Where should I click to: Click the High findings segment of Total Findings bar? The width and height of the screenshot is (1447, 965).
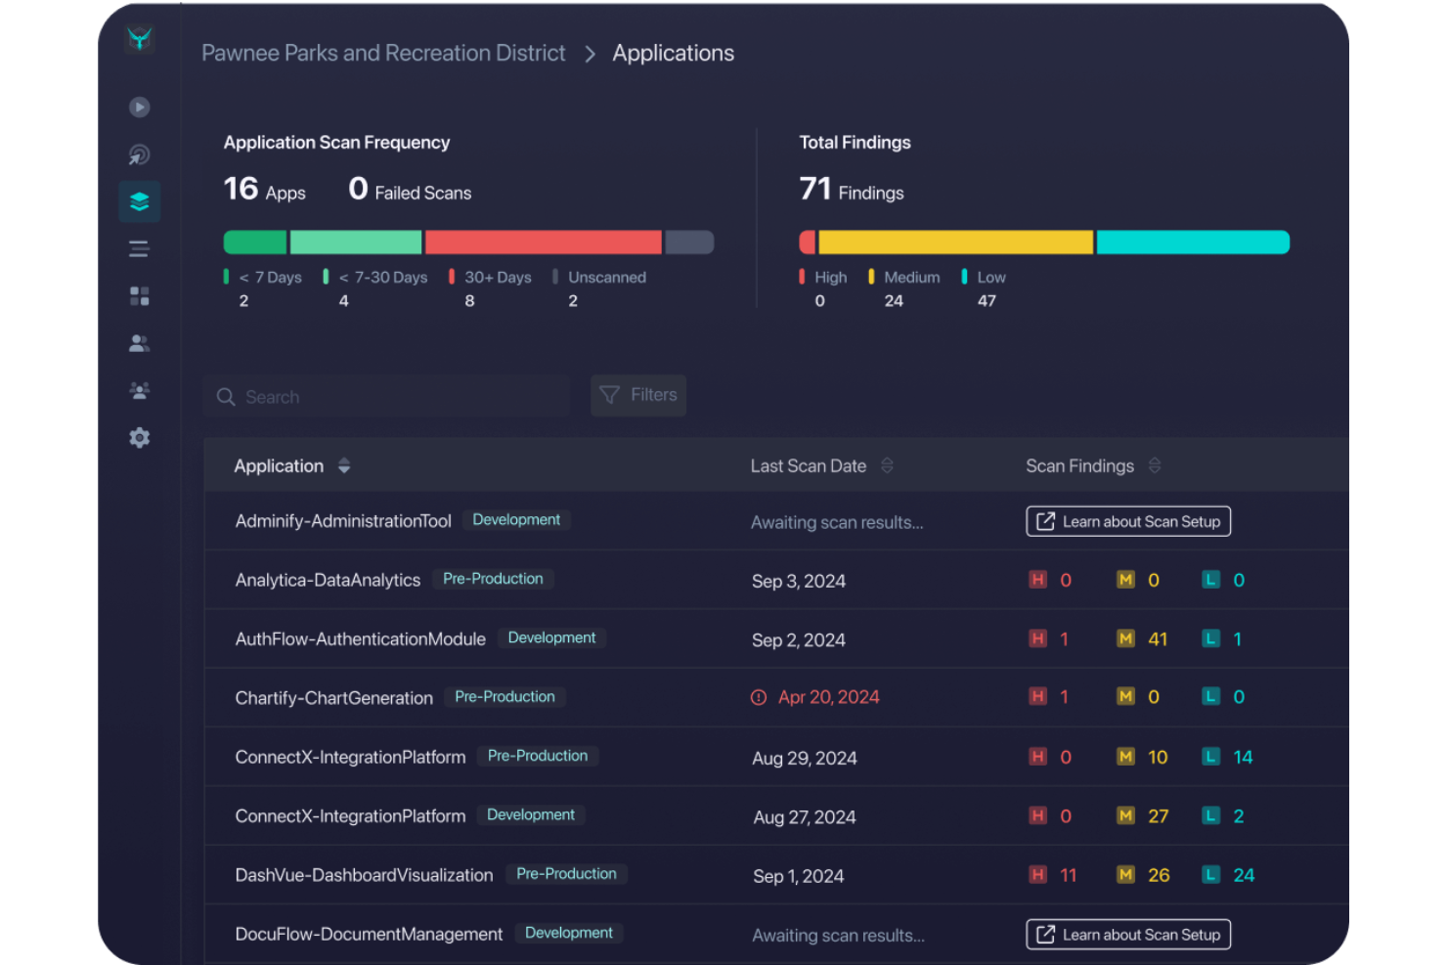click(x=809, y=241)
